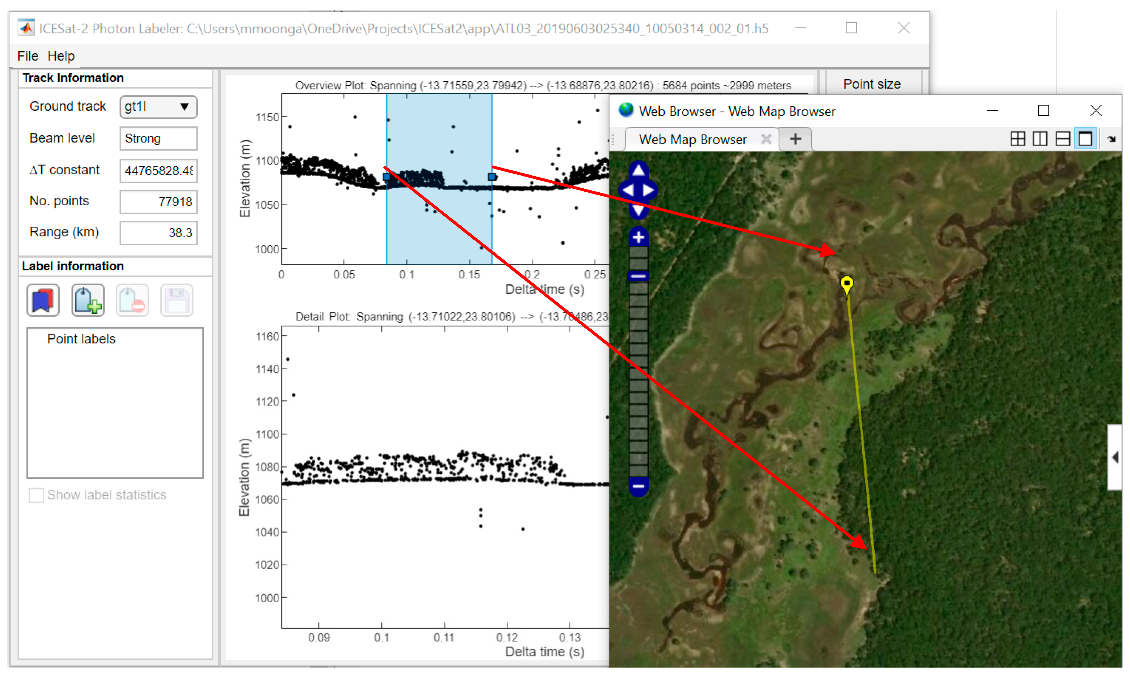The image size is (1130, 675).
Task: Enable Show label statistics checkbox
Action: (x=36, y=495)
